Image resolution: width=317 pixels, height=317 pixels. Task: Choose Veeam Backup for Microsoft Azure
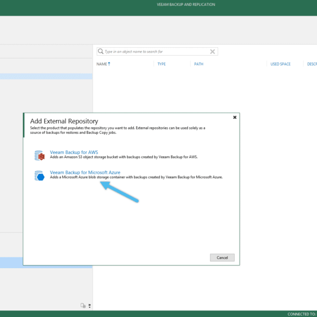[85, 172]
